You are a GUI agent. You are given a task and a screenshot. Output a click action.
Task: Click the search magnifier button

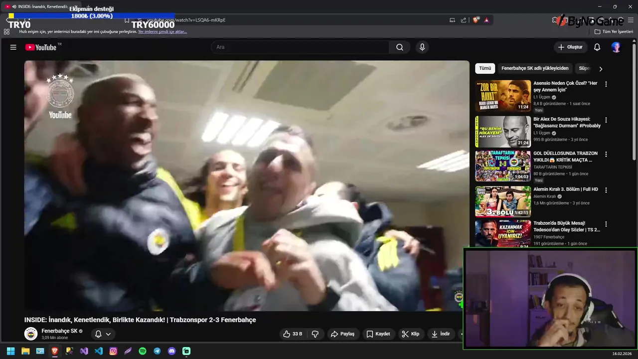pyautogui.click(x=400, y=47)
